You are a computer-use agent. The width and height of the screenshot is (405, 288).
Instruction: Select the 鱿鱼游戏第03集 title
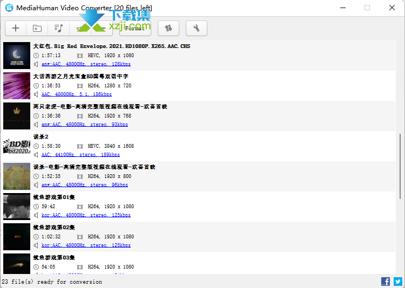(x=54, y=258)
